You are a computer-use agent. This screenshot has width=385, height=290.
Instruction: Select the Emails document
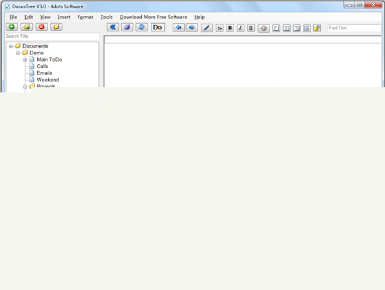44,73
